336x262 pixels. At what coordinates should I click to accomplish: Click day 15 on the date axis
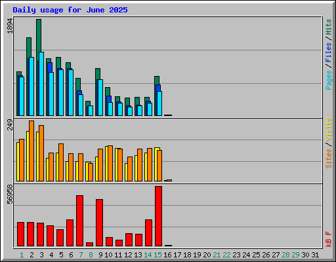coord(157,255)
